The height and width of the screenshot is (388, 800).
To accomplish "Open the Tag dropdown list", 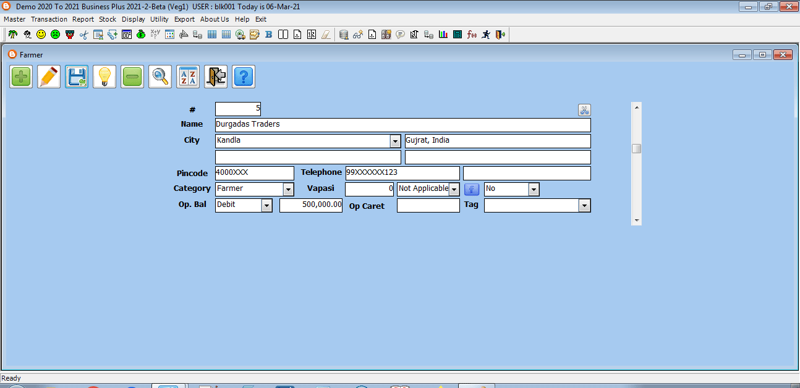I will (x=584, y=206).
